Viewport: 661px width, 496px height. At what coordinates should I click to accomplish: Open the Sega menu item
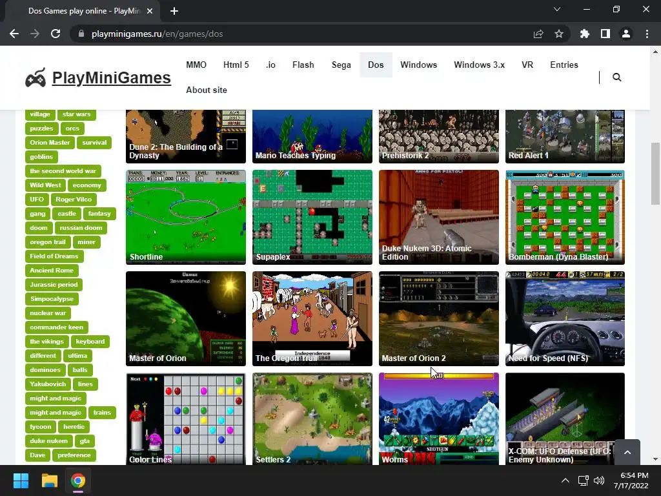341,65
